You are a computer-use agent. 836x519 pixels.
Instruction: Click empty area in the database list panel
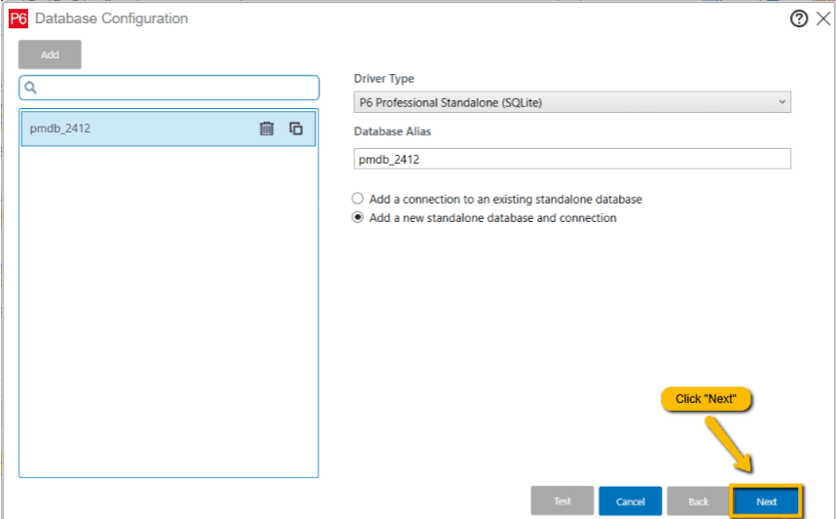168,312
